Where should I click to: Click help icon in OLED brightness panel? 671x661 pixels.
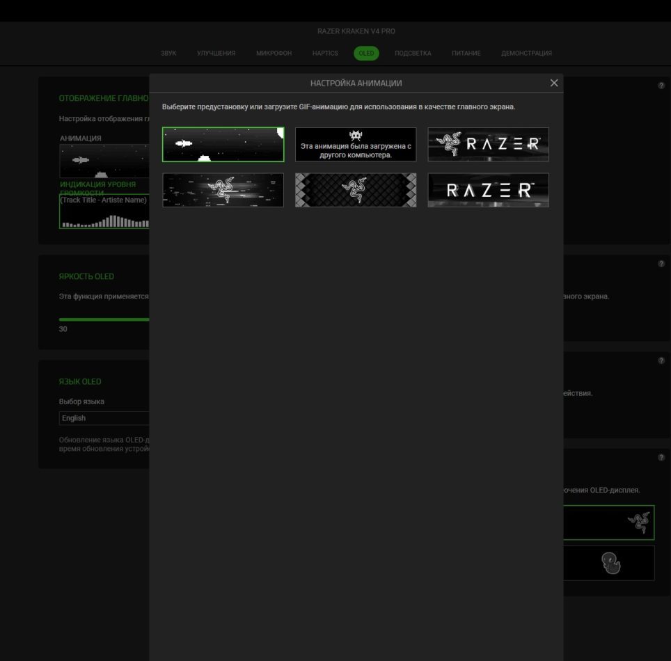coord(661,264)
